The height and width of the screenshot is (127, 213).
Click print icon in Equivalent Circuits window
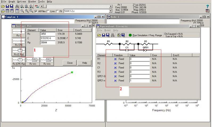[x=112, y=35]
